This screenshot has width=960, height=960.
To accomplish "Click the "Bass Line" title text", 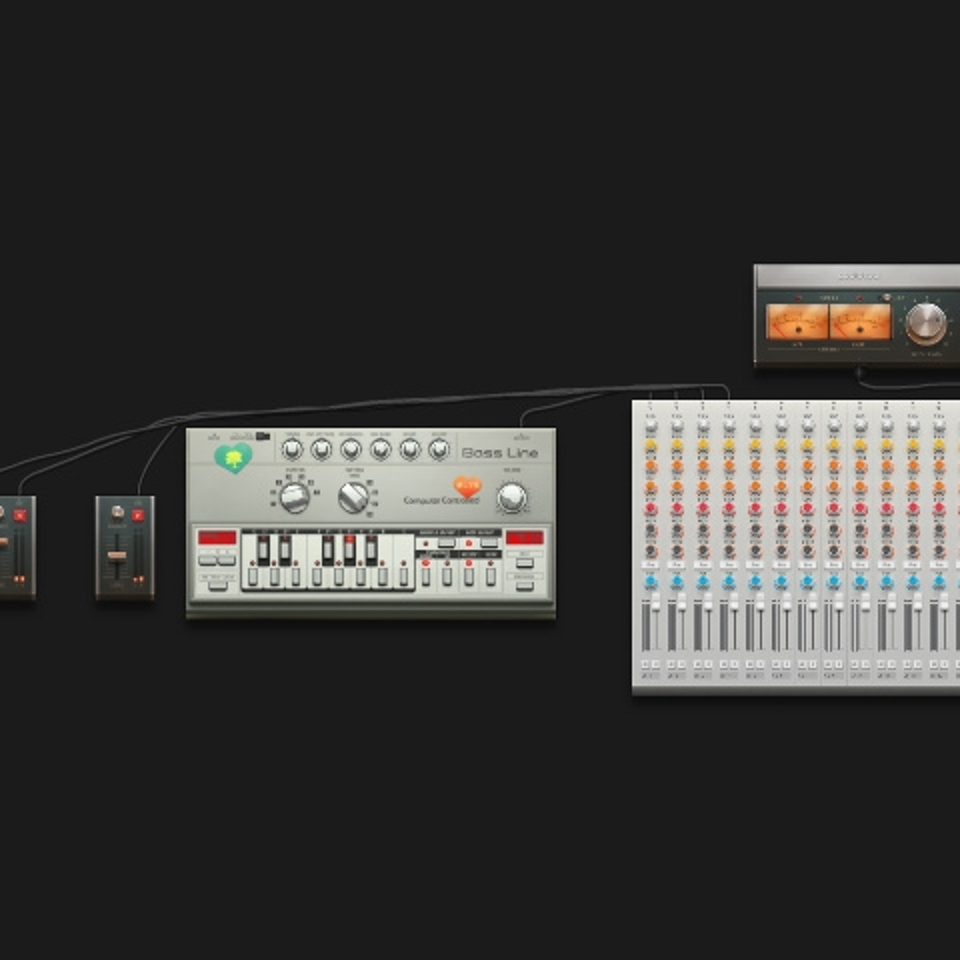I will (x=500, y=453).
